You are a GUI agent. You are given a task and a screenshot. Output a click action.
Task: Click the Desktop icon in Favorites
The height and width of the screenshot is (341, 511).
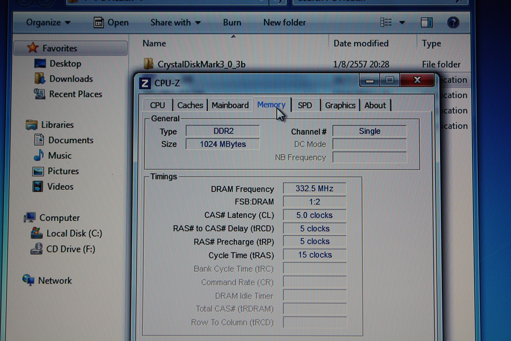click(x=40, y=63)
